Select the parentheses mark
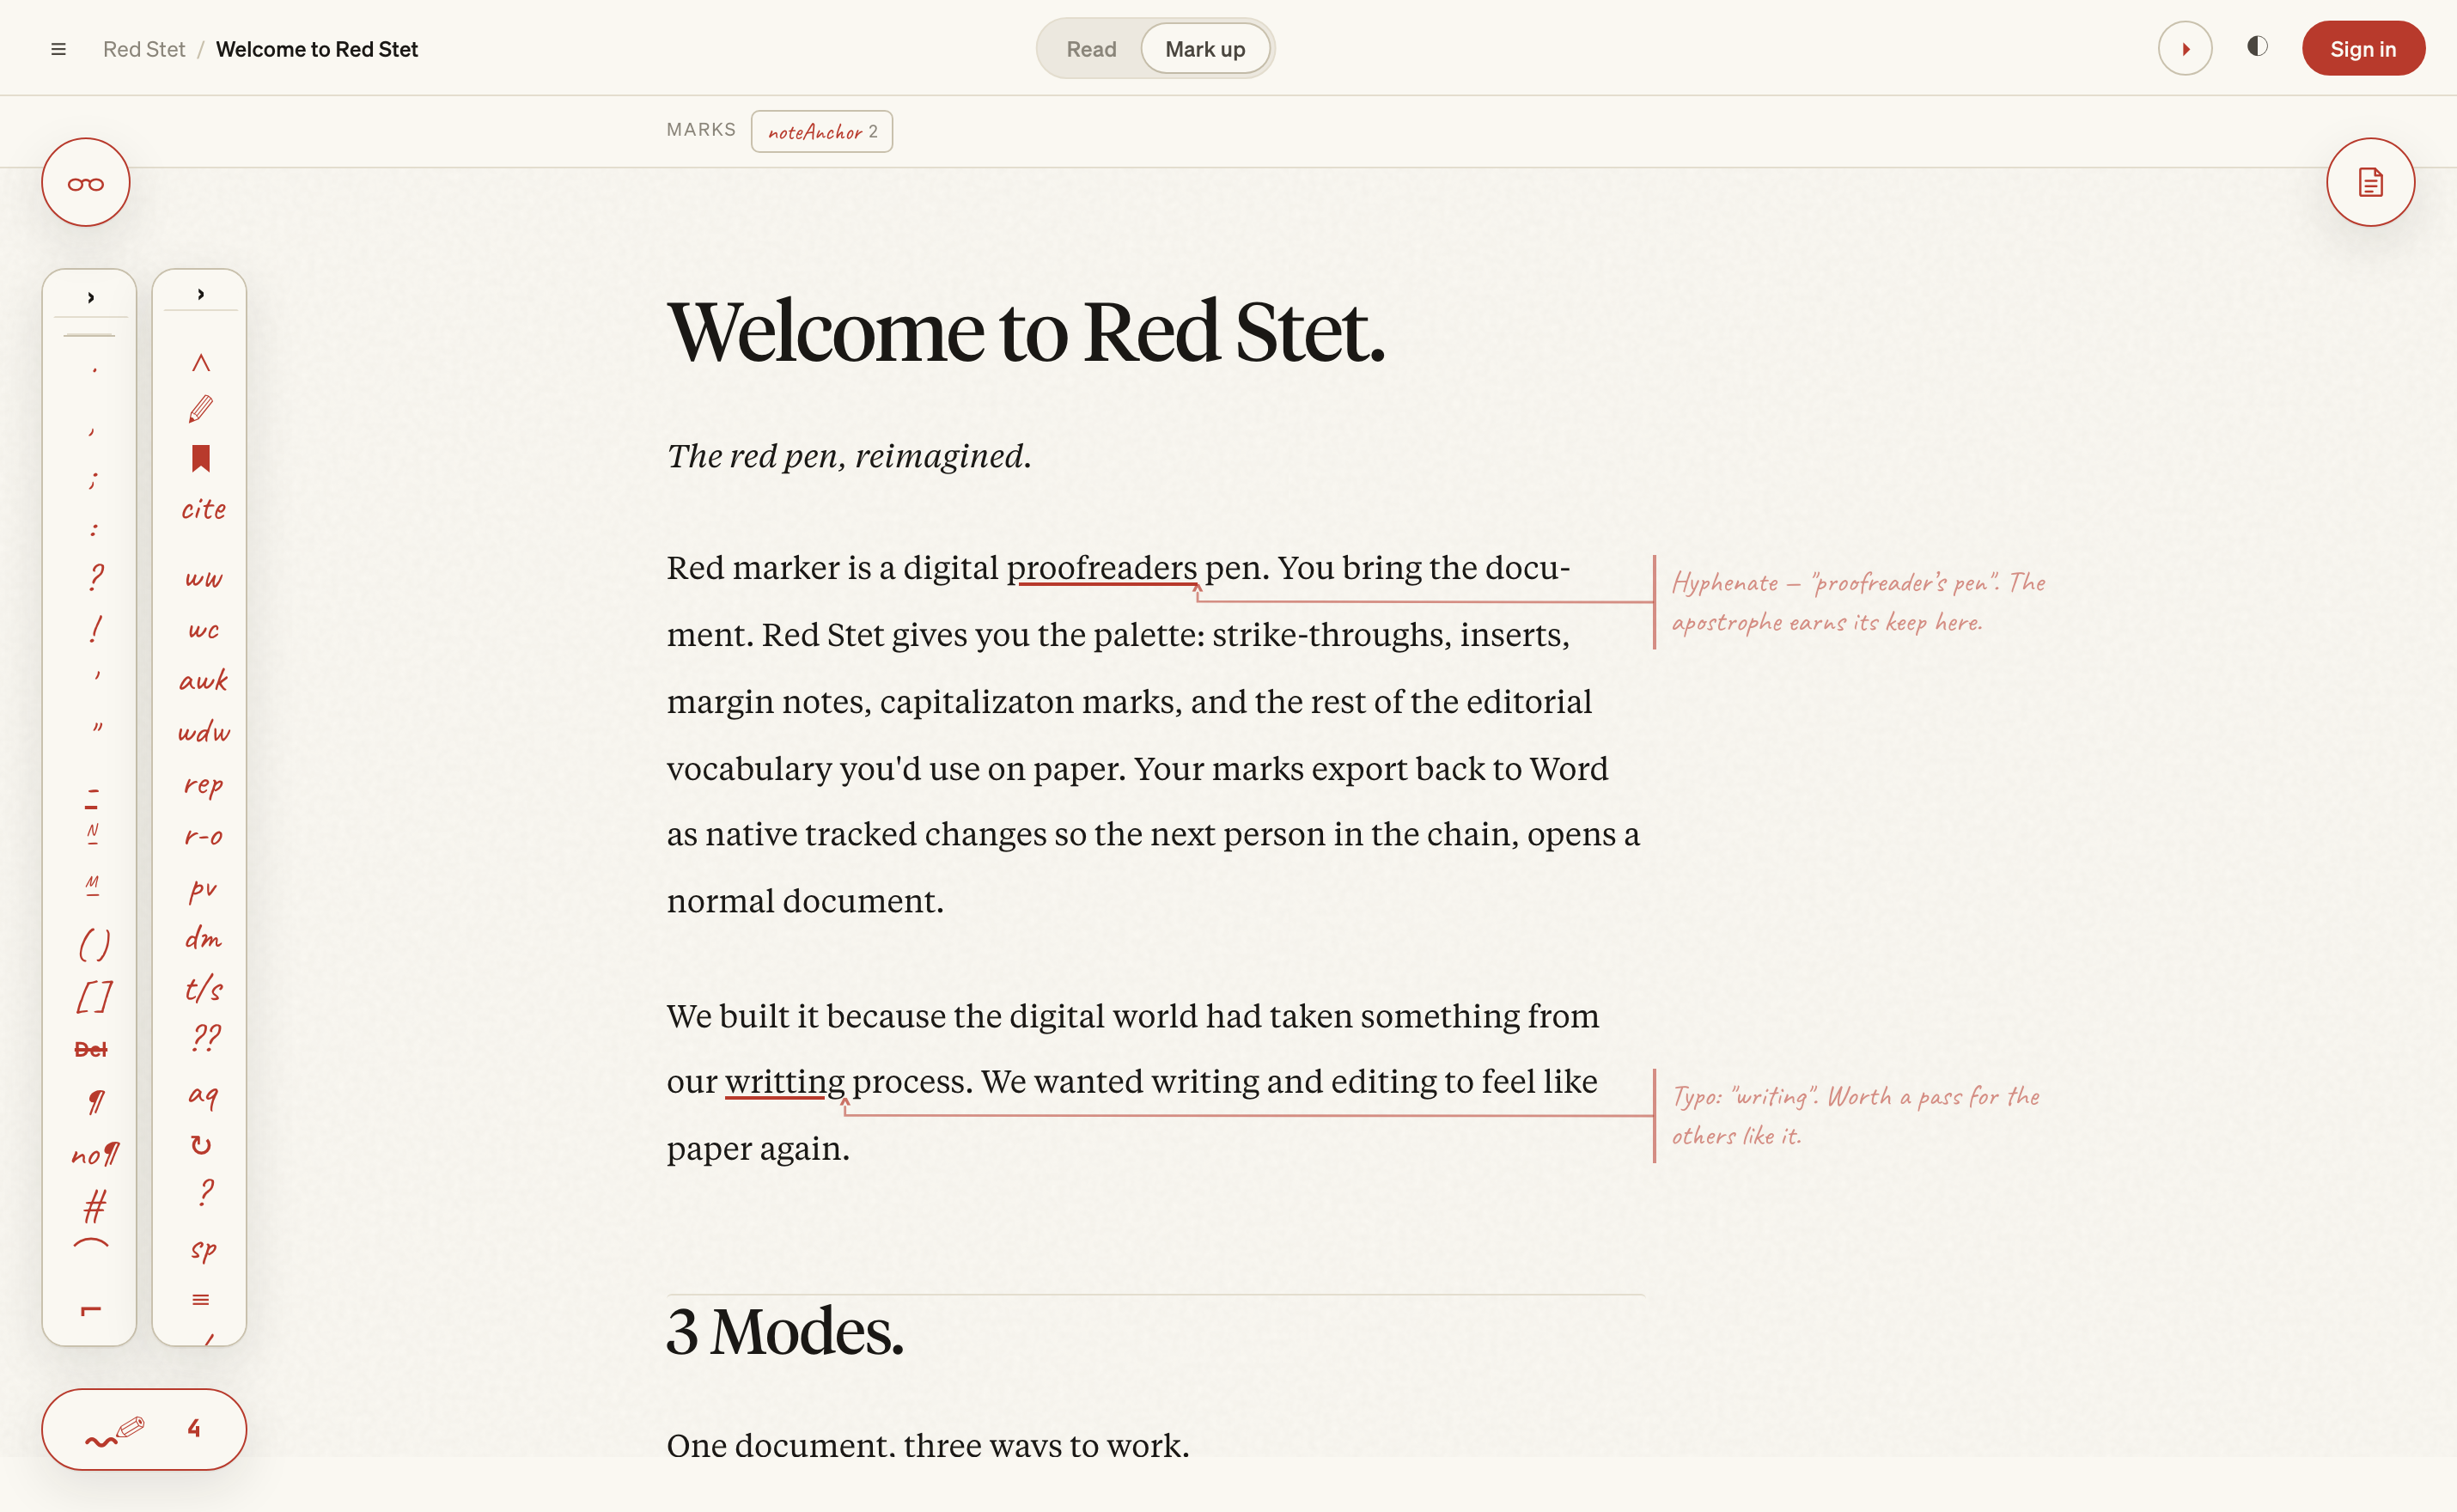 coord(94,944)
